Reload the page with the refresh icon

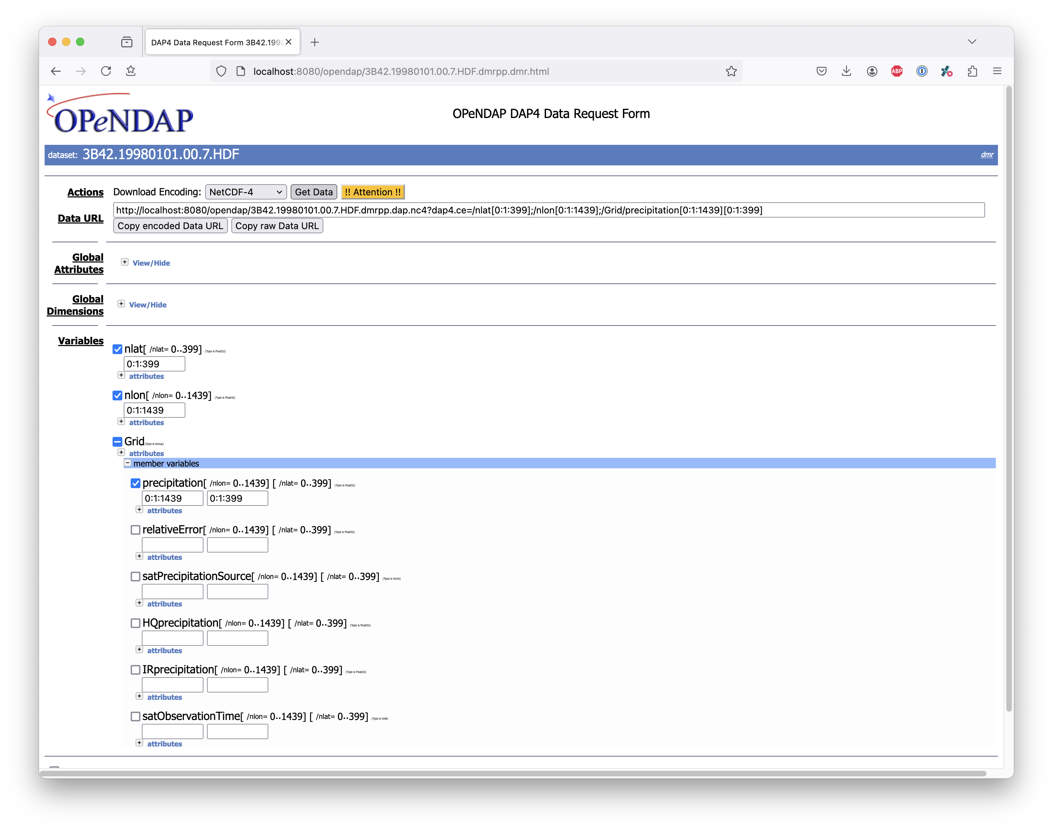[x=106, y=71]
